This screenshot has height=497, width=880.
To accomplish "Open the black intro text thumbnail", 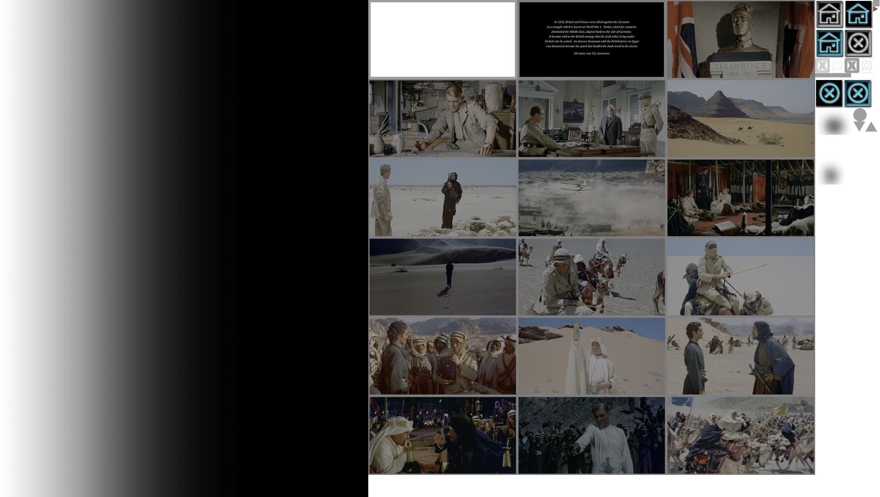I will tap(592, 40).
